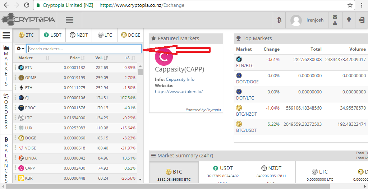Select the LINDA market coin icon
This screenshot has width=368, height=189.
21,158
